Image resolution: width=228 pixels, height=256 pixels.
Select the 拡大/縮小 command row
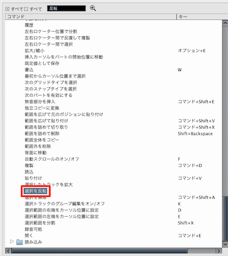[x=35, y=51]
